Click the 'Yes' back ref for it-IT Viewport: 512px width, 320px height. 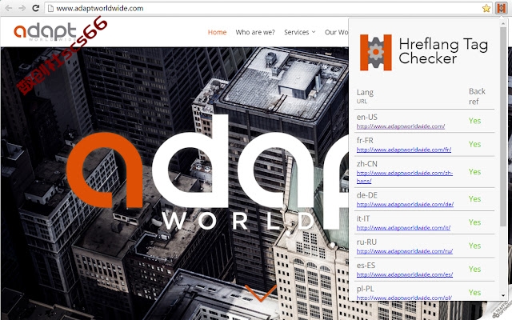click(x=474, y=222)
